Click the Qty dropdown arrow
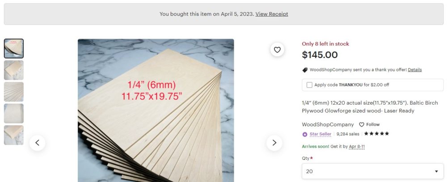Screen dimensions: 447x182 (436, 172)
